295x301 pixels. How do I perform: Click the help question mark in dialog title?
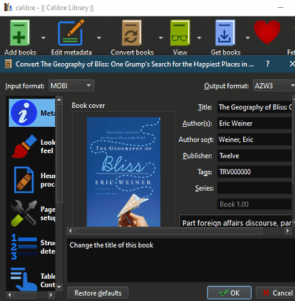pos(267,64)
